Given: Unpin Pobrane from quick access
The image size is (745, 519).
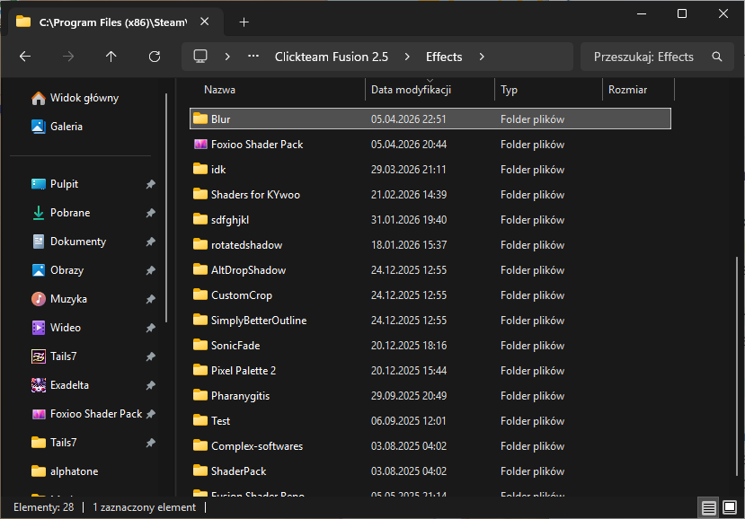Looking at the screenshot, I should (x=150, y=213).
